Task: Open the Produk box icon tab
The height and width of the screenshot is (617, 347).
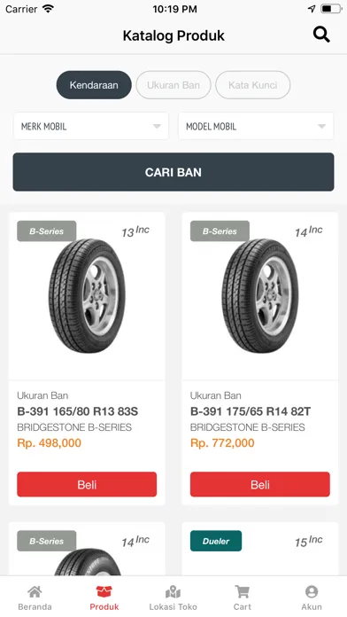Action: pos(104,591)
